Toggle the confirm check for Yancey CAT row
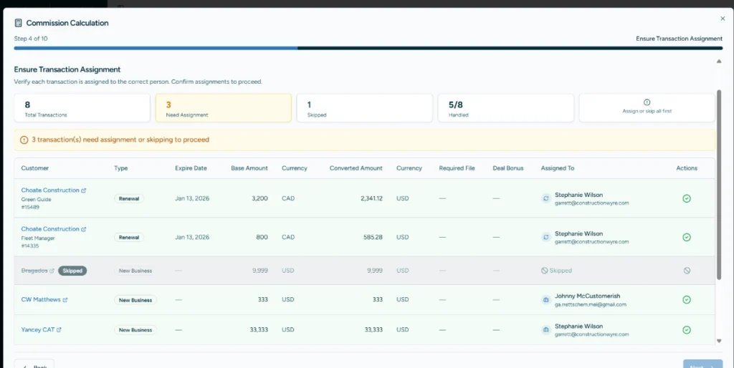734x368 pixels. click(x=686, y=330)
